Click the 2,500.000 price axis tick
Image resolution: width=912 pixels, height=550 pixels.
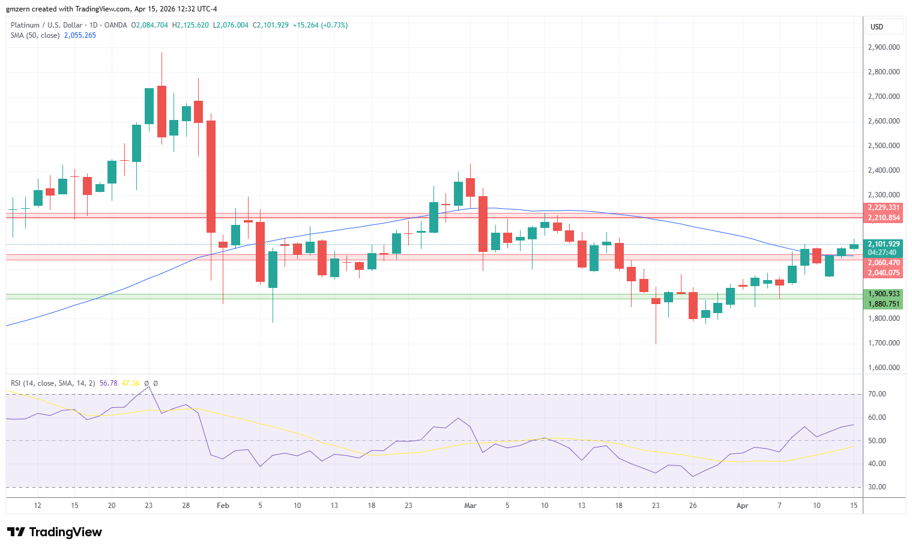pyautogui.click(x=884, y=146)
